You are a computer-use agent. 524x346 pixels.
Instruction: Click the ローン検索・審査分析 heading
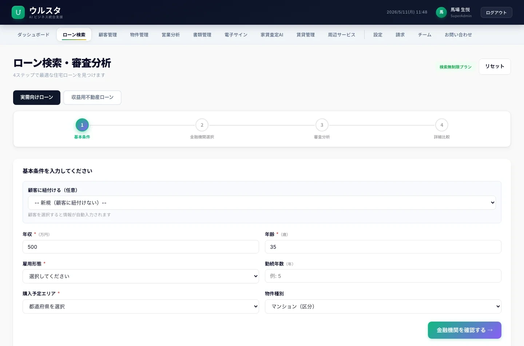(62, 63)
